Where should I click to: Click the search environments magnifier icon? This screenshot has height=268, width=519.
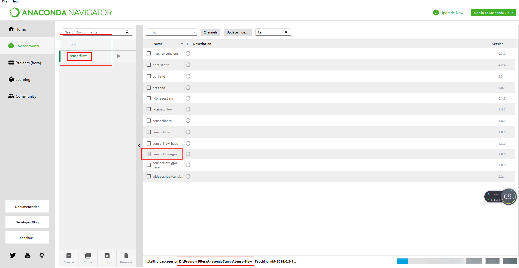point(127,32)
